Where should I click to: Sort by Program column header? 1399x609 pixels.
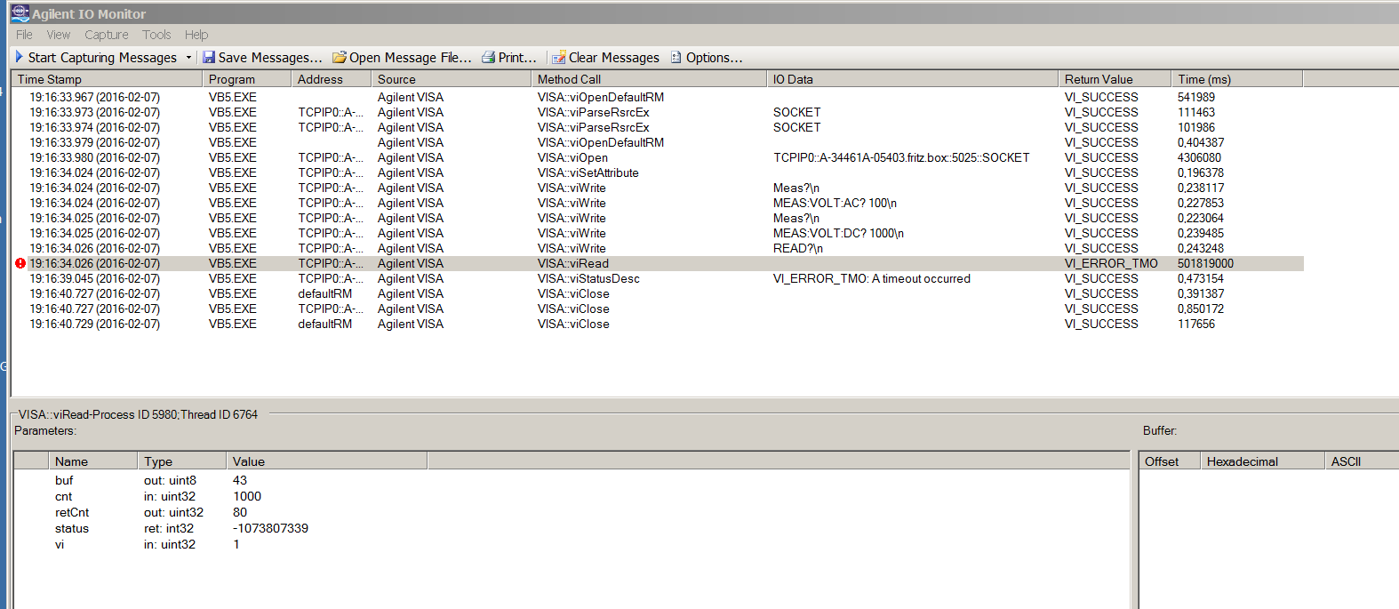(x=247, y=79)
